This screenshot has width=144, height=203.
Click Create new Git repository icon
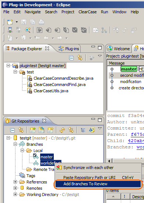[x=50, y=130]
